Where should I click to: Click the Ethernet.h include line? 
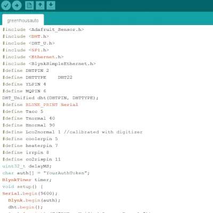coord(33,57)
